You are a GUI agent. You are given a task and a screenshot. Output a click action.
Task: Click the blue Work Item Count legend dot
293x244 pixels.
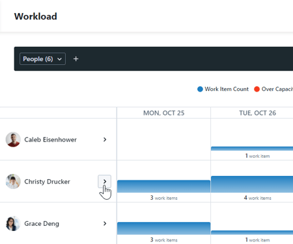tap(200, 89)
